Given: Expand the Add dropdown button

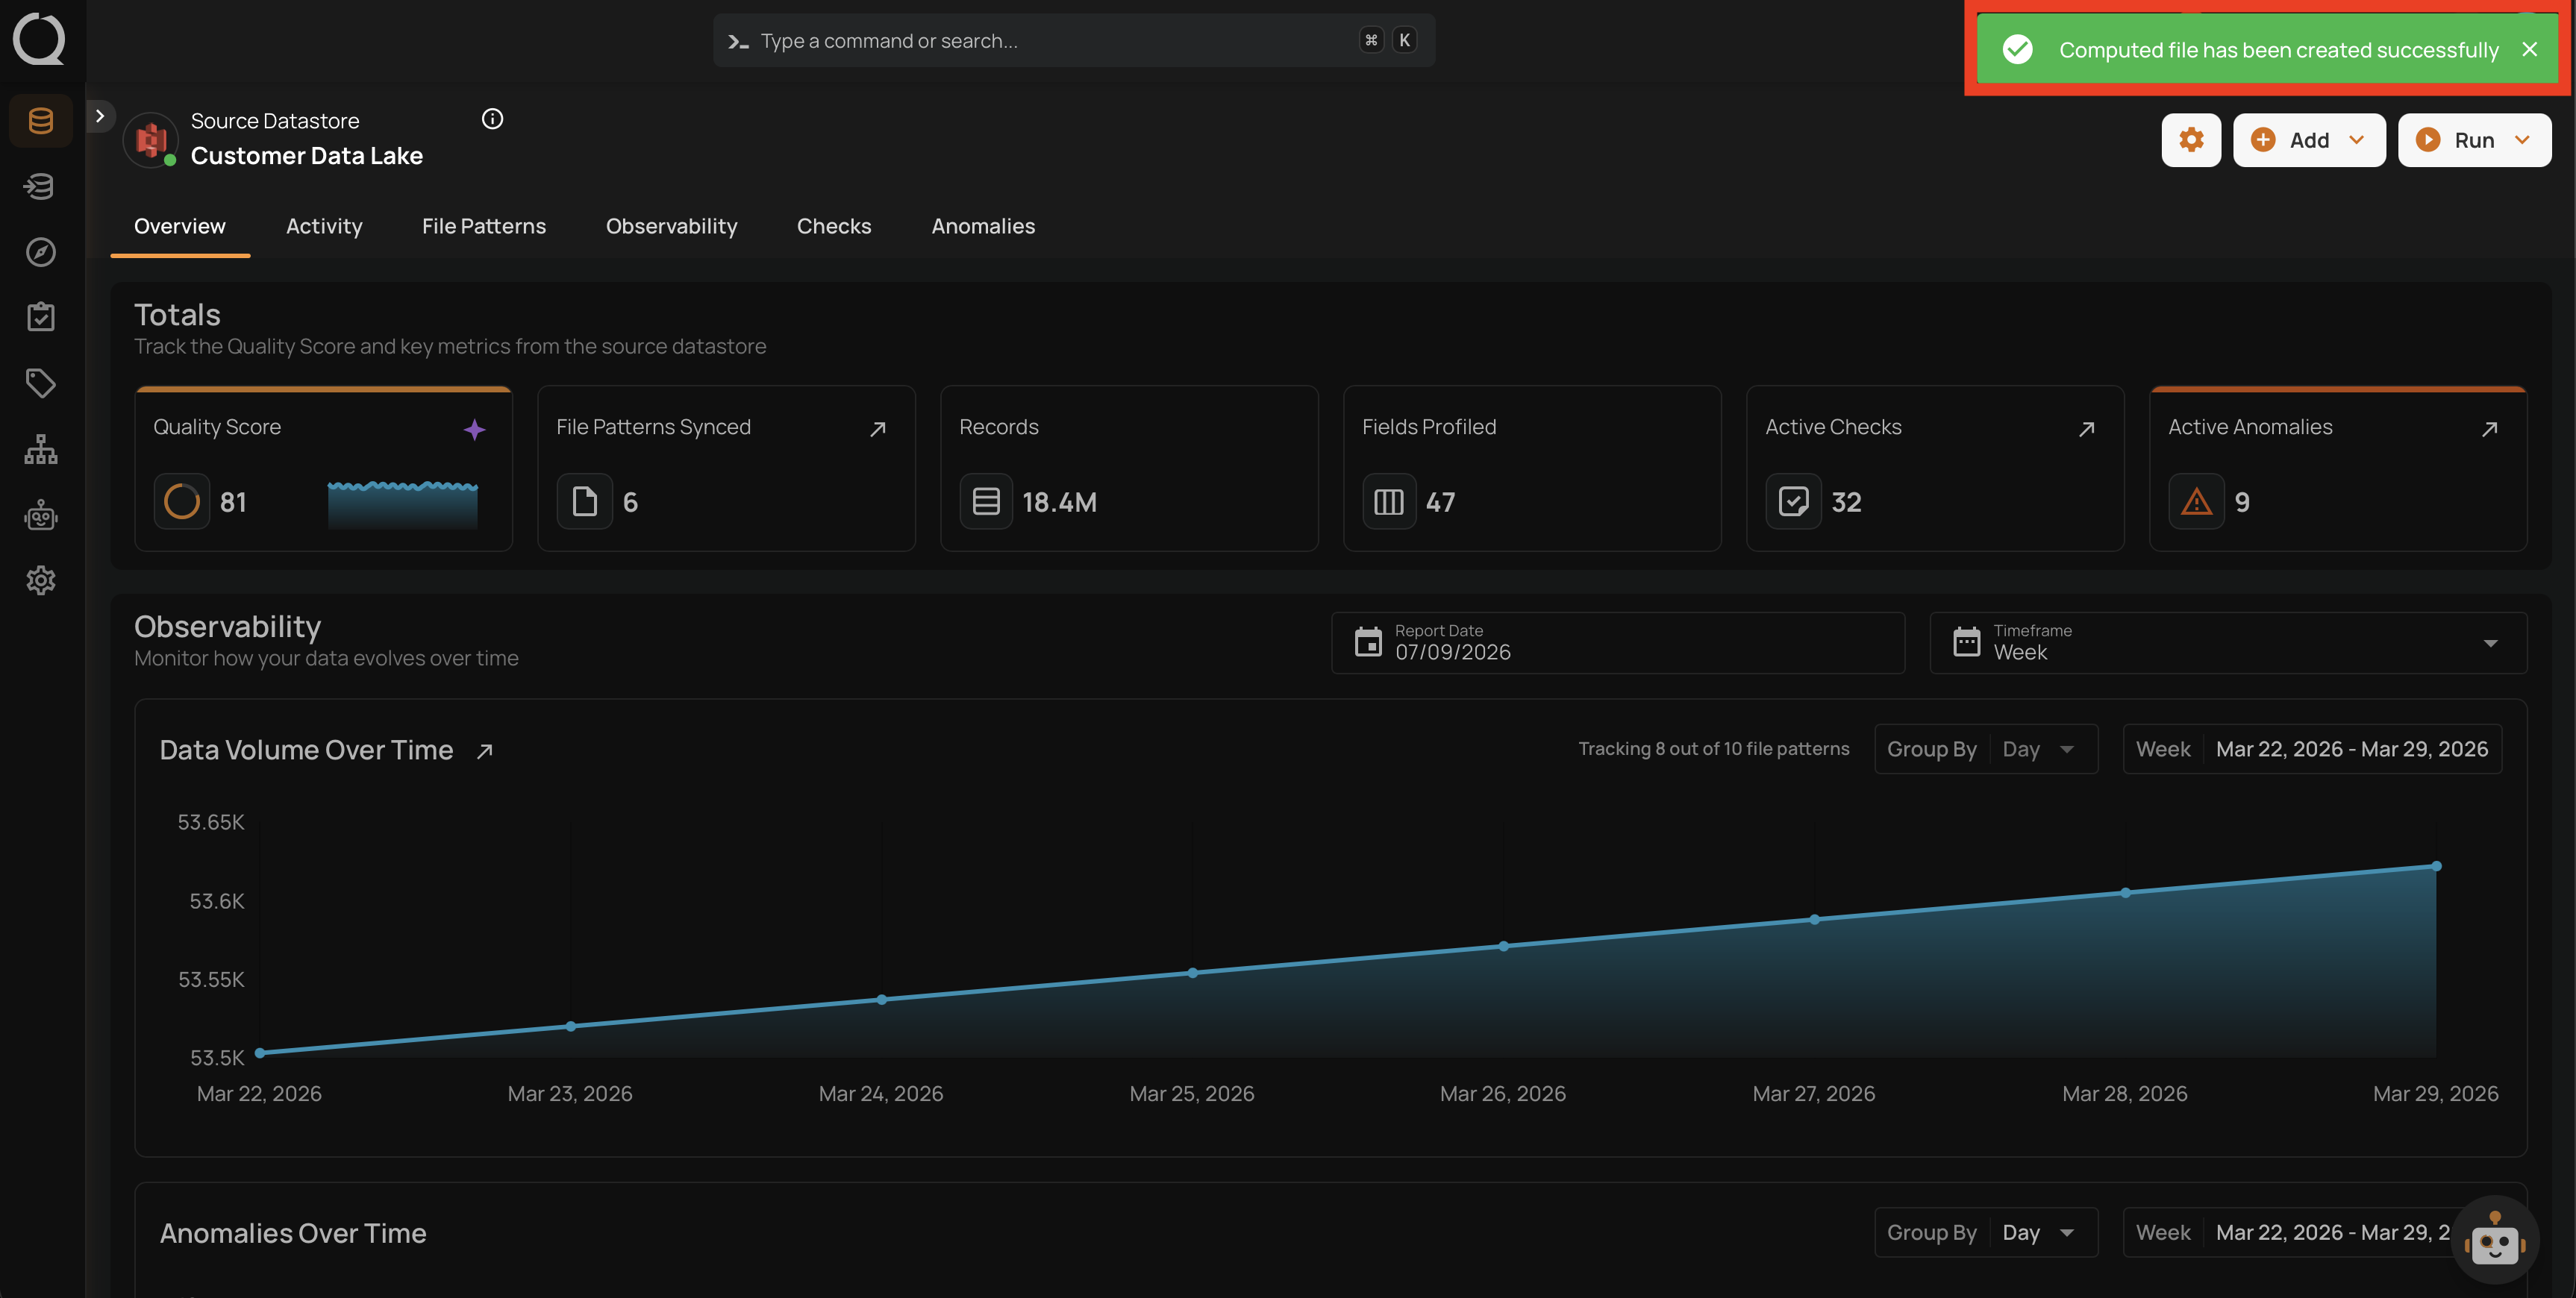Looking at the screenshot, I should [x=2309, y=140].
